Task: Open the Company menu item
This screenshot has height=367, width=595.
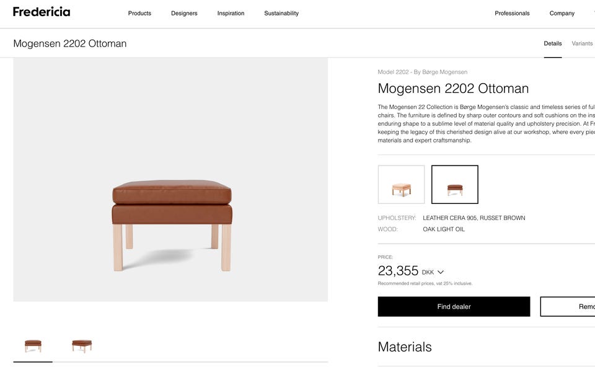Action: pos(562,13)
